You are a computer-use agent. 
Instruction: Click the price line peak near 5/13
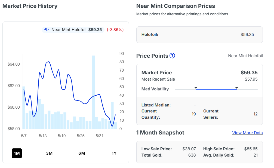(x=49, y=62)
